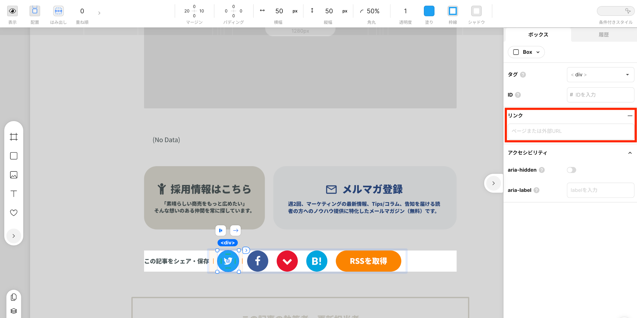The image size is (637, 318).
Task: Click the 重ね順 value 0
Action: [x=82, y=11]
